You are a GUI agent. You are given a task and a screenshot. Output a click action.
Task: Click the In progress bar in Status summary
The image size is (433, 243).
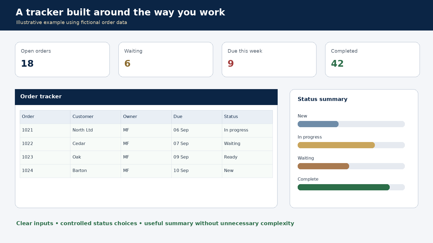pos(351,145)
